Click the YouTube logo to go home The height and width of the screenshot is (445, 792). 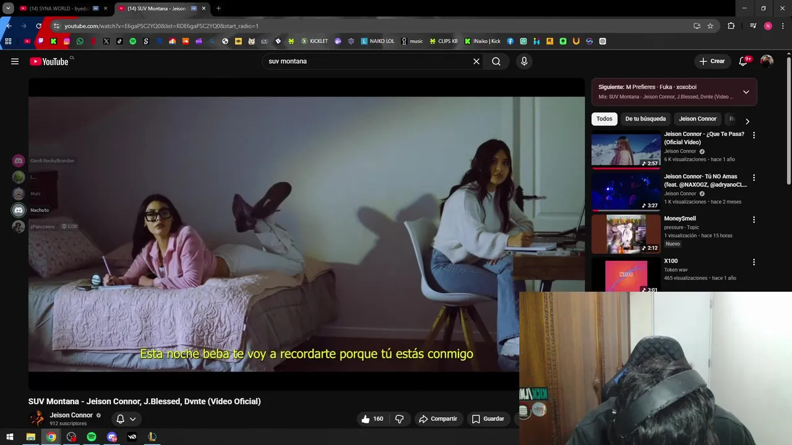[x=49, y=61]
